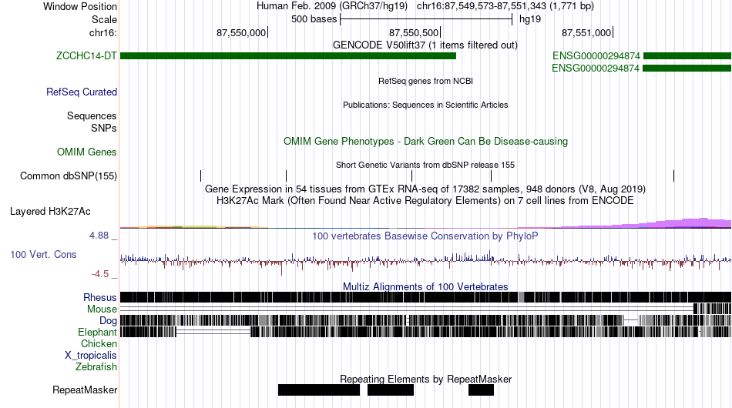Click the Mouse species label

click(102, 309)
